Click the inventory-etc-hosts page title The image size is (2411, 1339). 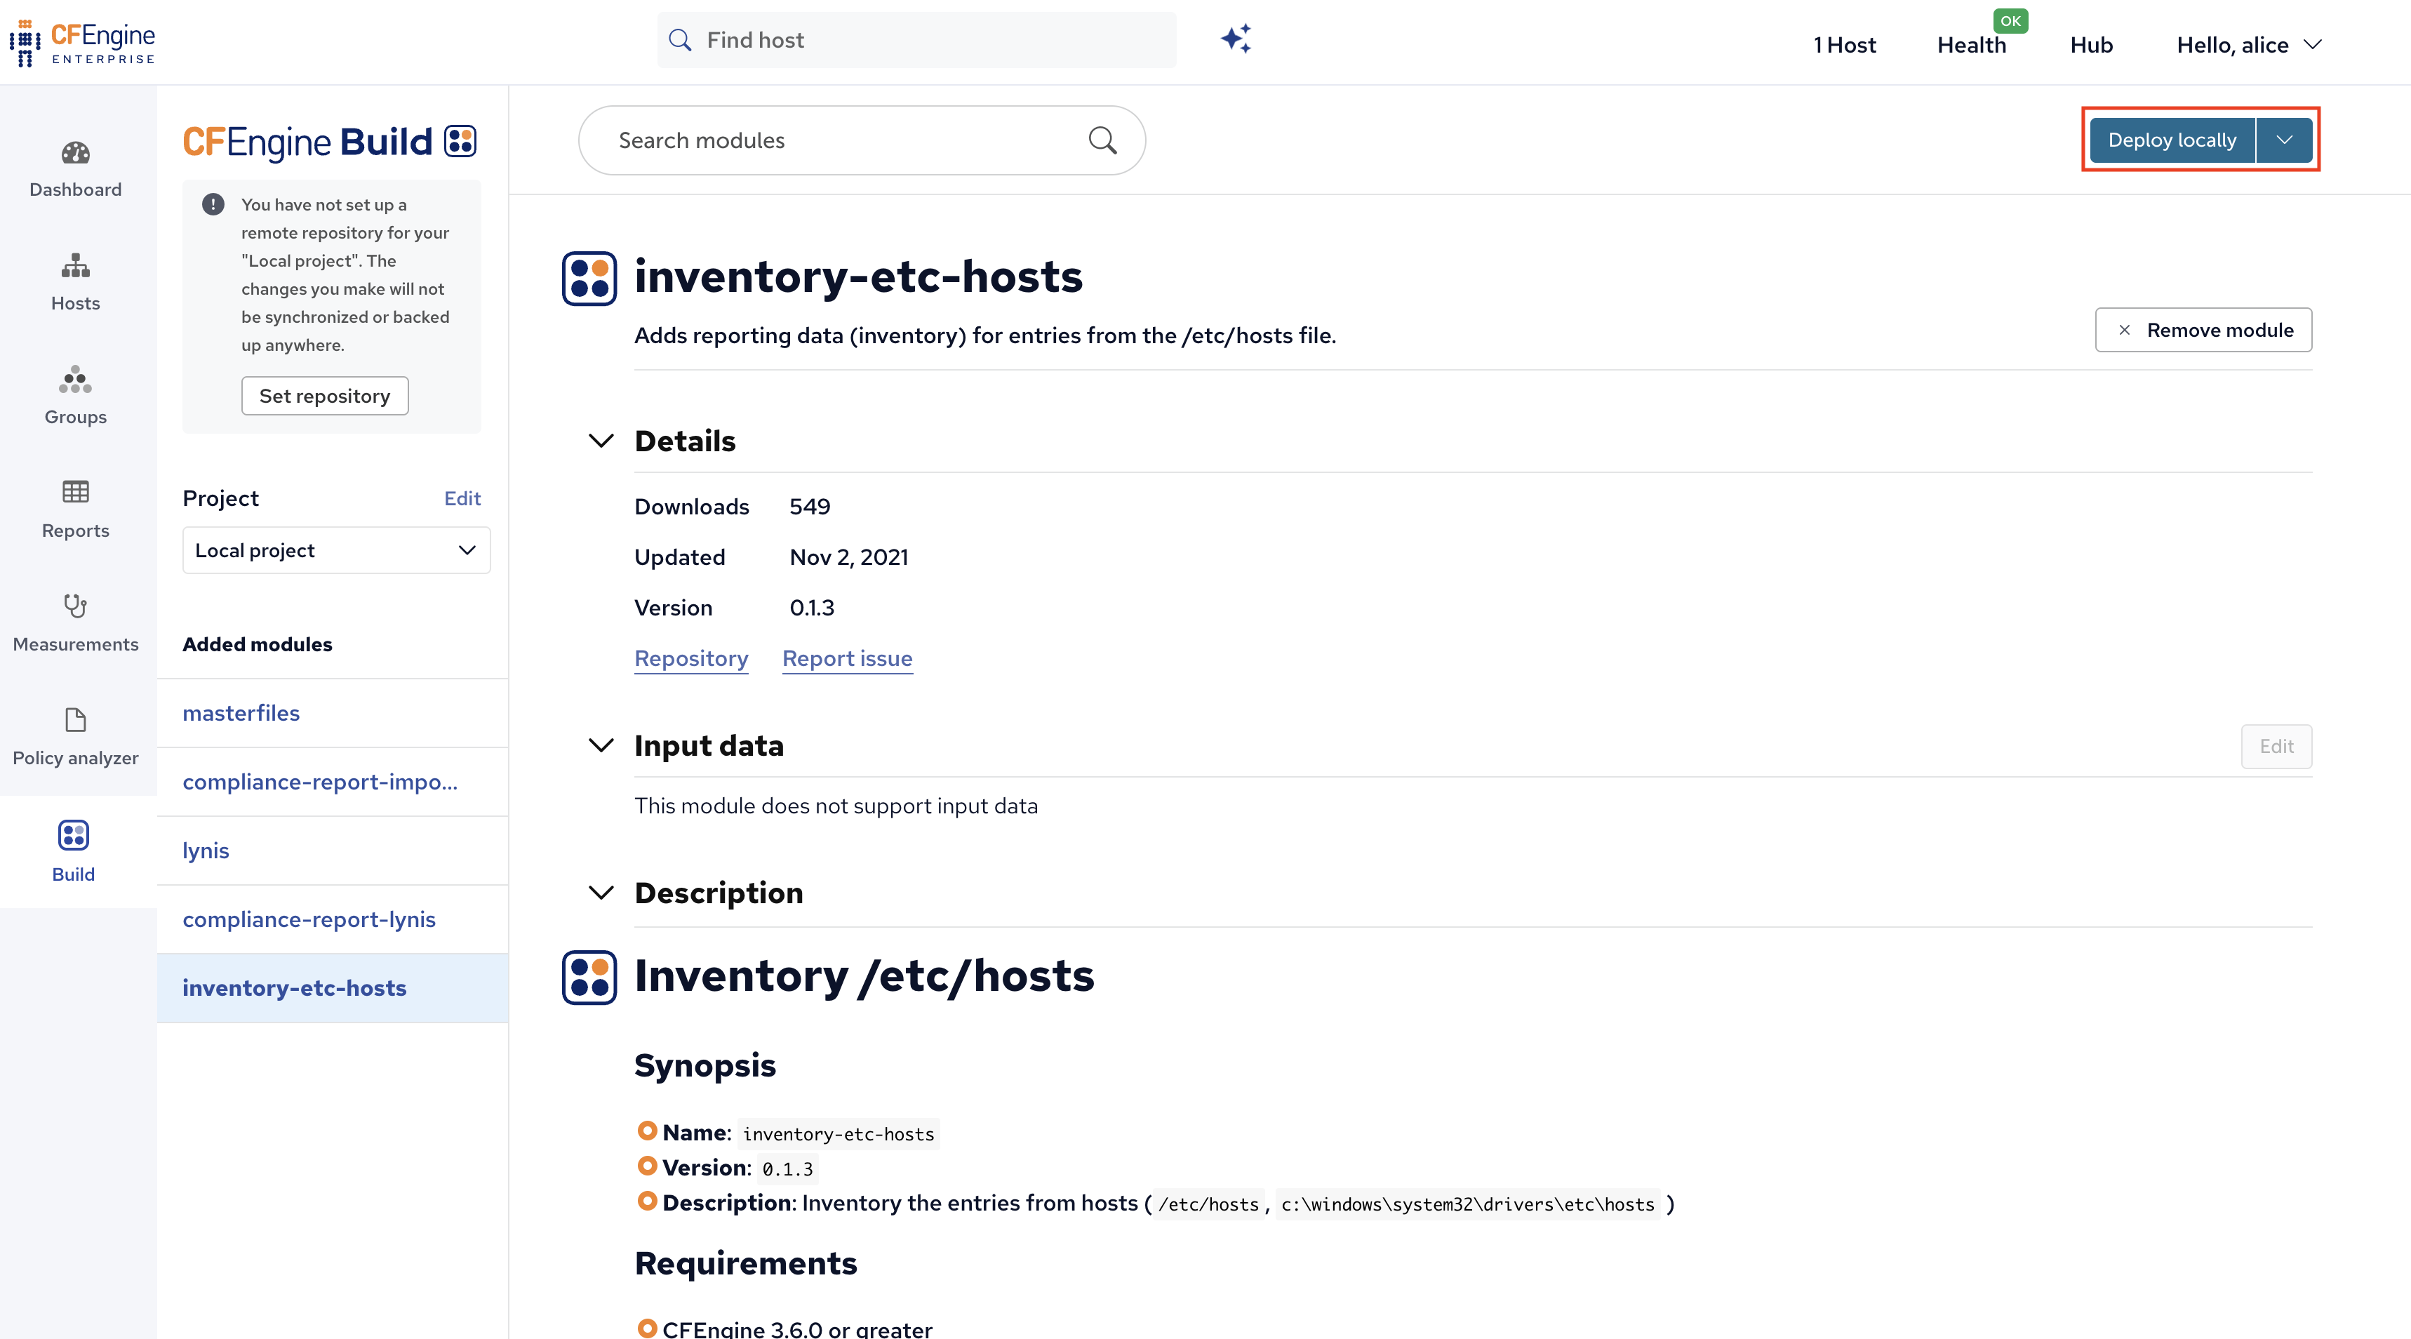click(858, 277)
